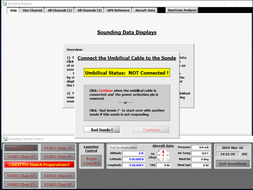Click the true heading compass dial
This screenshot has height=190, width=253.
click(163, 155)
